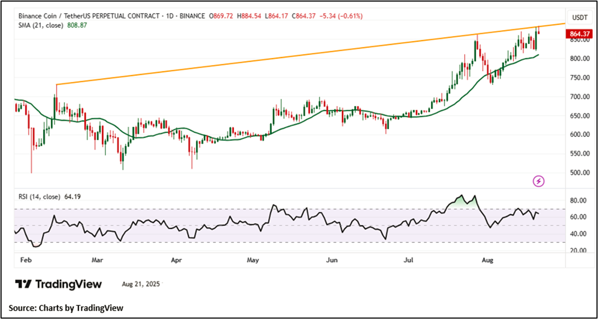The image size is (598, 319).
Task: Click the Jul label on the time axis
Action: 409,261
